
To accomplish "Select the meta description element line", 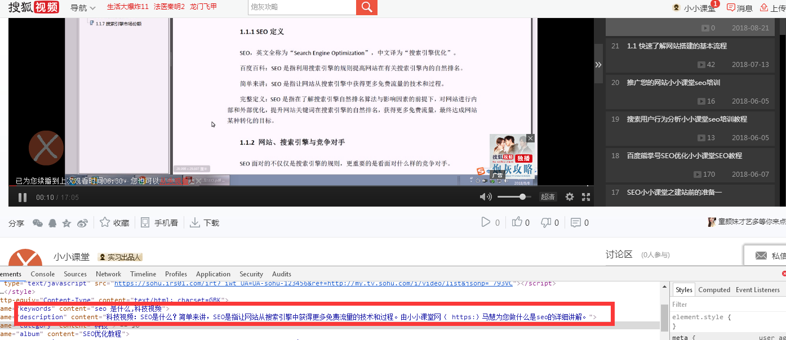I will 299,317.
